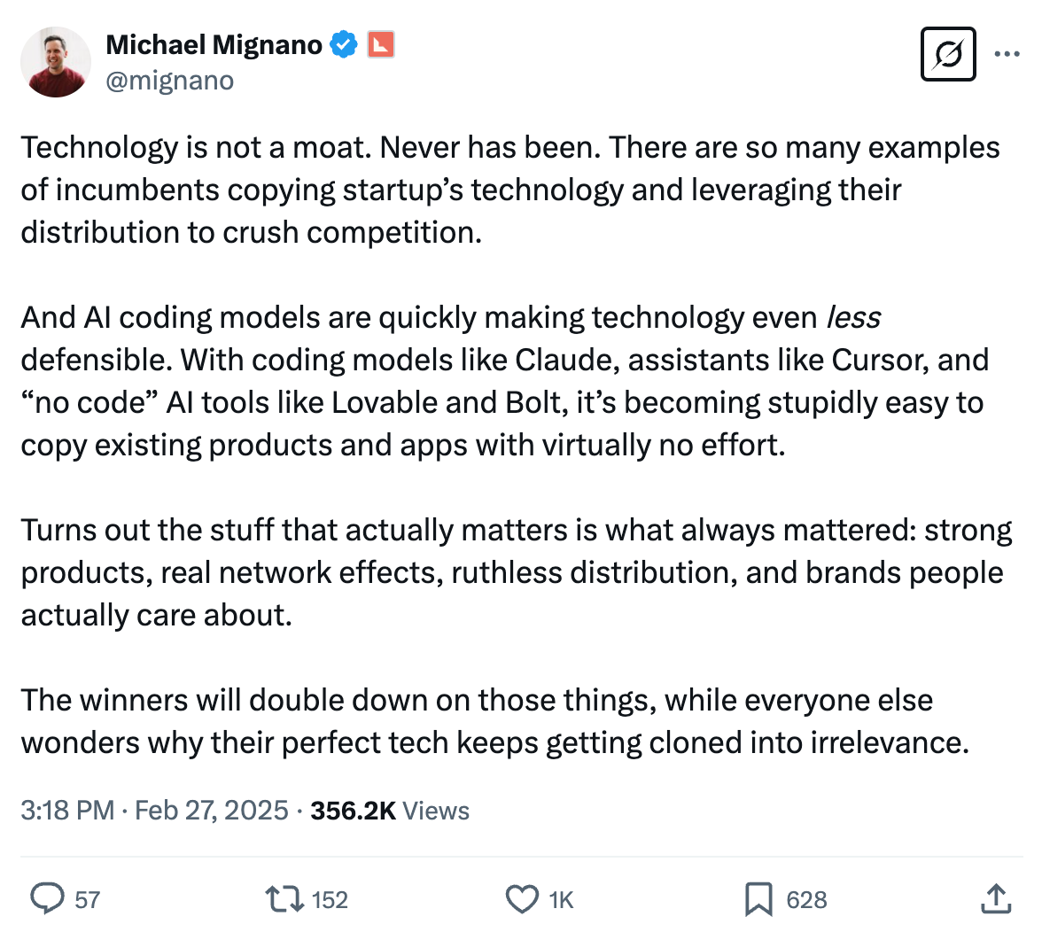Bookmark this post about technology moats
This screenshot has height=932, width=1042.
coord(759,898)
